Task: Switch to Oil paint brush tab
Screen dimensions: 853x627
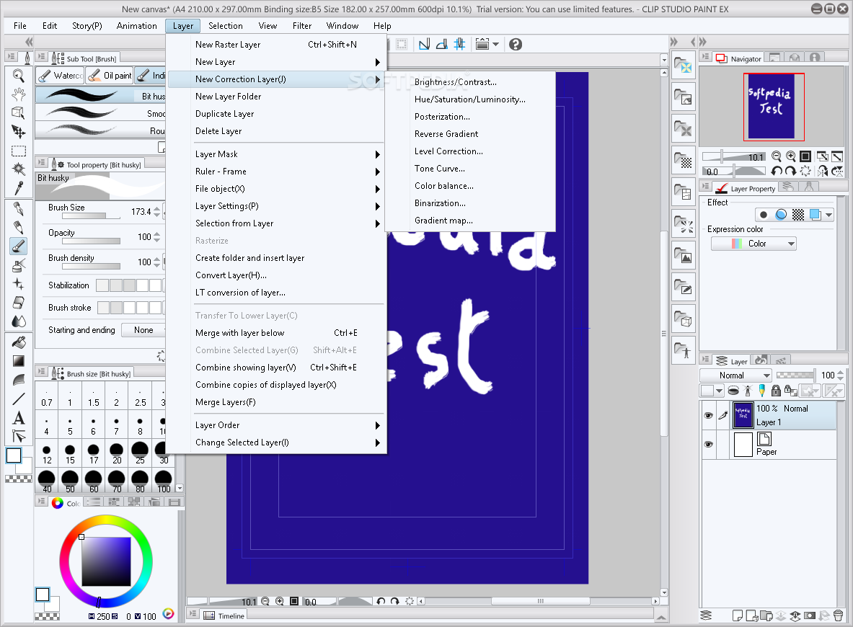Action: point(110,76)
